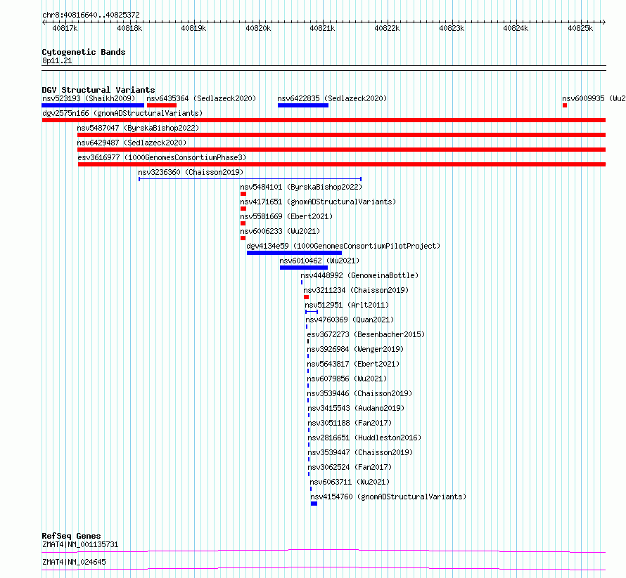Click the Cytogenetic Bands track title
626x578 pixels.
tap(84, 52)
